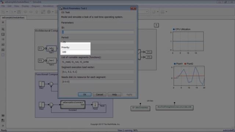Click the ID input field
This screenshot has height=132, width=235.
(98, 32)
